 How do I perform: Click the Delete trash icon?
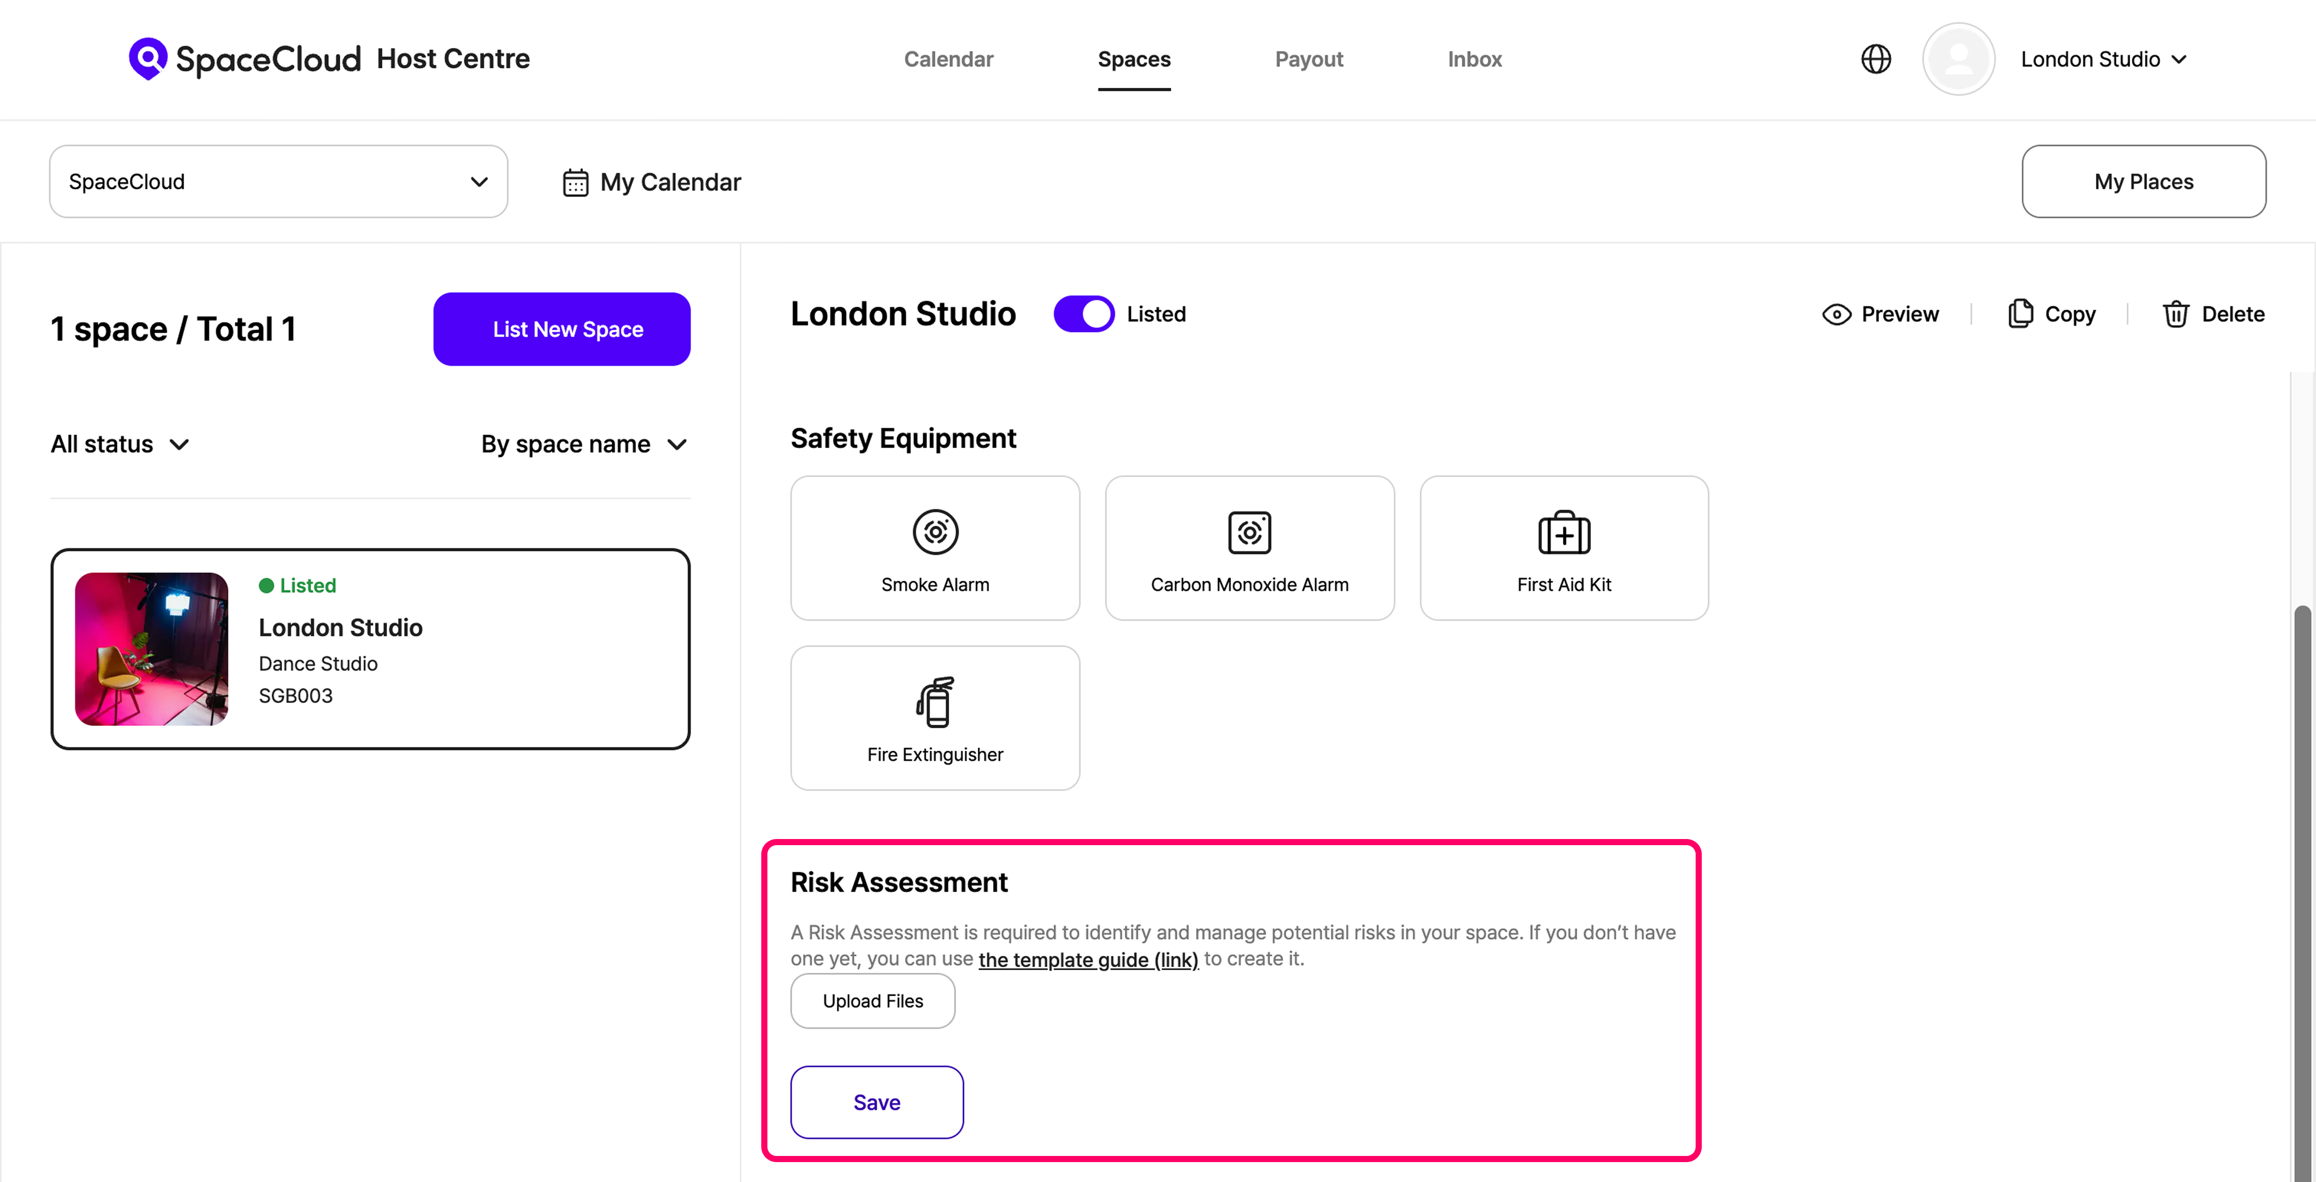2176,314
